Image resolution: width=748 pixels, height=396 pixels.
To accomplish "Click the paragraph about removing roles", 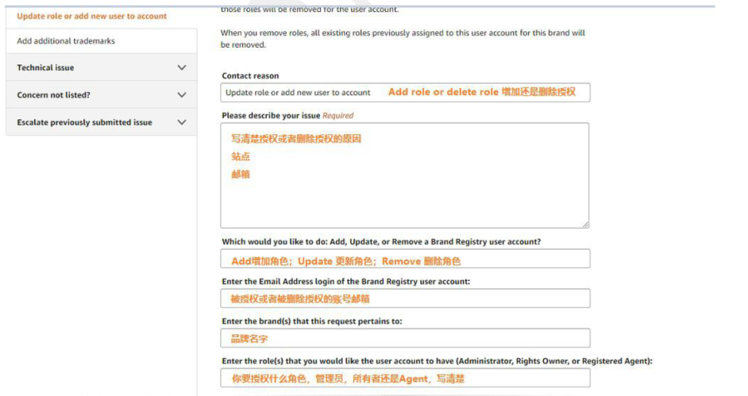I will [402, 39].
